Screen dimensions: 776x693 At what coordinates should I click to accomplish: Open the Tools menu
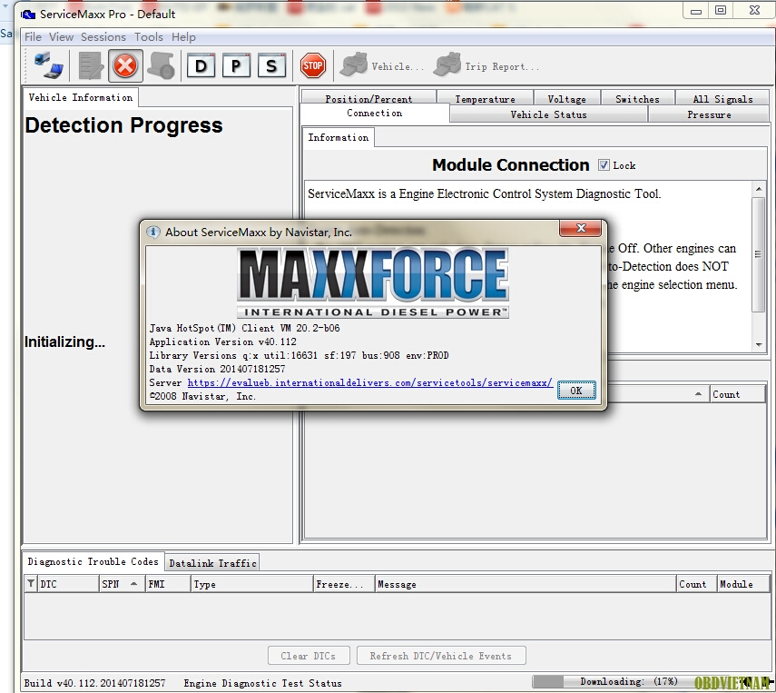(149, 37)
